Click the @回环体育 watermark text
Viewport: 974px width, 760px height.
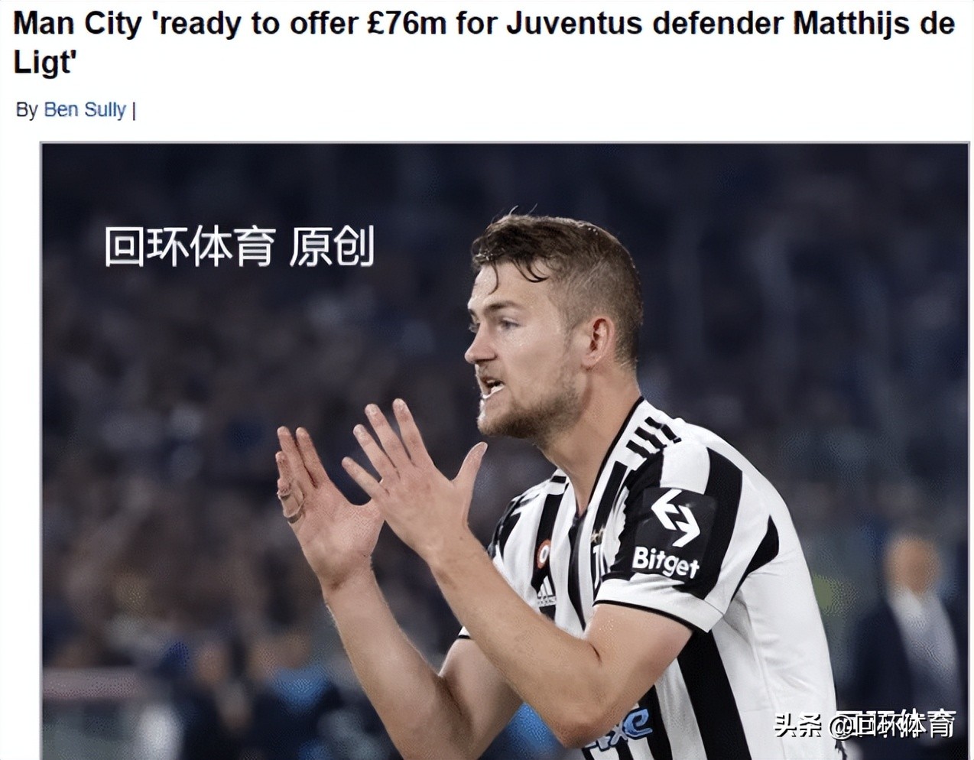click(x=894, y=723)
